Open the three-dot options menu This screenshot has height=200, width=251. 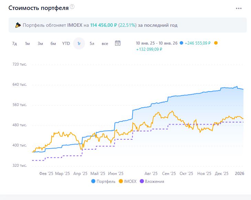(x=239, y=9)
